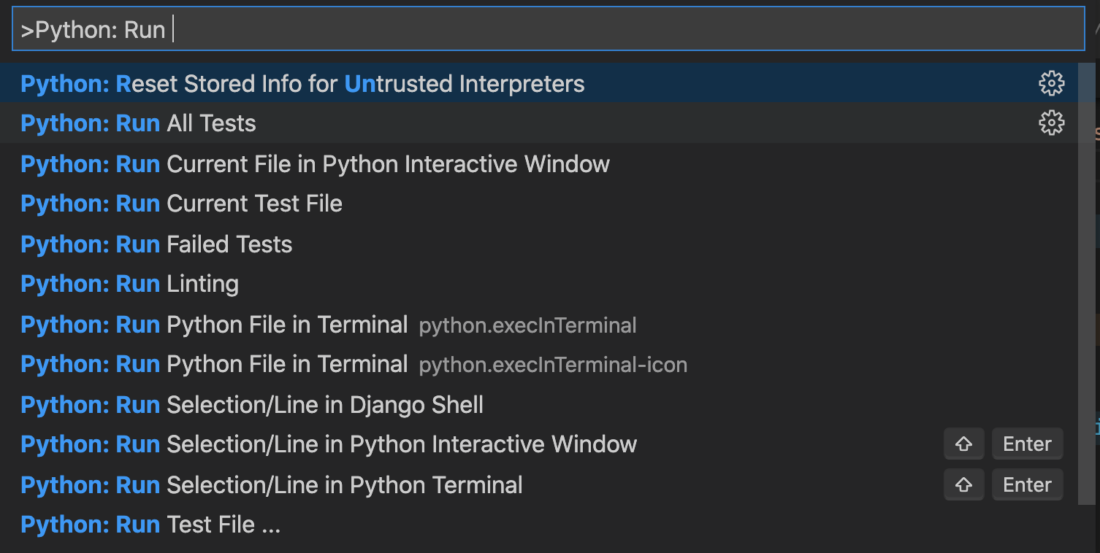Select Python: Run Linting entry
This screenshot has height=553, width=1100.
(129, 284)
